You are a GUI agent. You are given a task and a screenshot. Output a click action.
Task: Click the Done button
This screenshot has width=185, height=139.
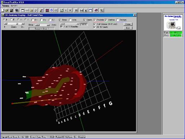coord(128,24)
